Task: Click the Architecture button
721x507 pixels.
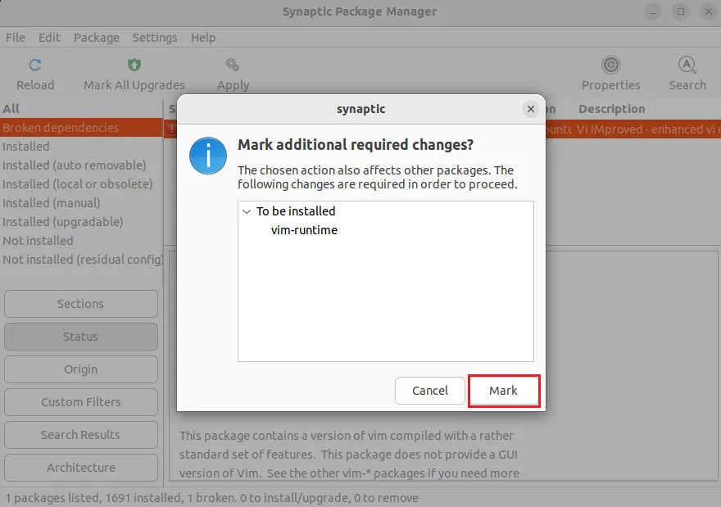Action: (x=81, y=468)
